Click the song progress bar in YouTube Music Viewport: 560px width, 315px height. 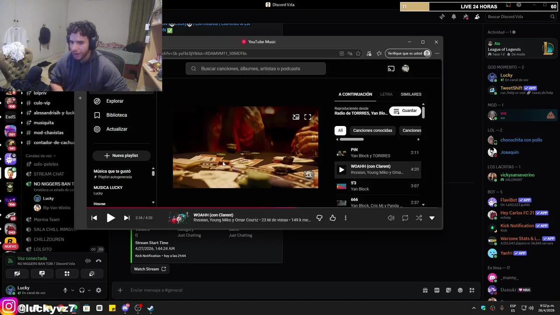[x=264, y=208]
